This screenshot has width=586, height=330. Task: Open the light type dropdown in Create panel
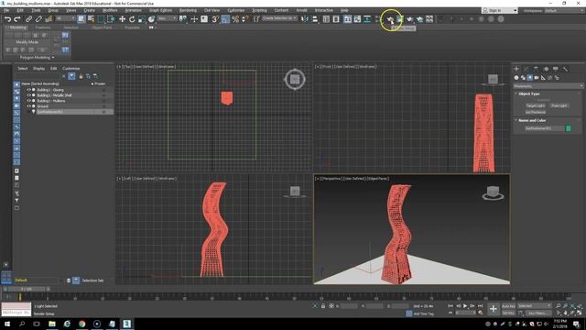(548, 86)
